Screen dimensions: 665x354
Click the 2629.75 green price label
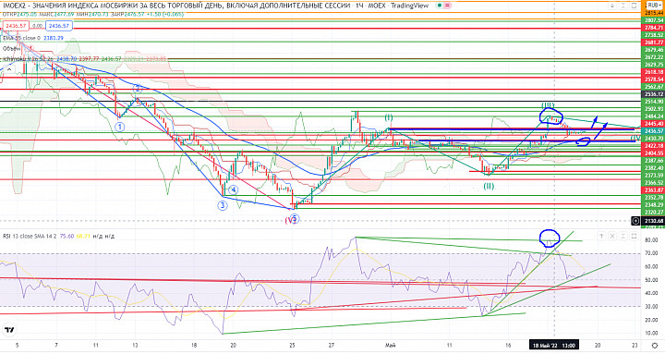(654, 65)
